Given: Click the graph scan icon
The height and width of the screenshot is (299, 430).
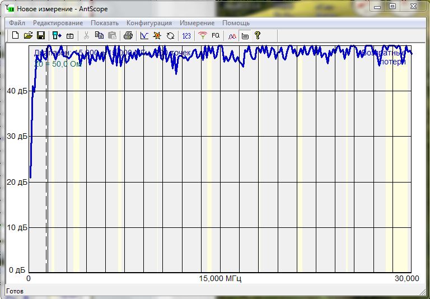Looking at the screenshot, I should [144, 35].
